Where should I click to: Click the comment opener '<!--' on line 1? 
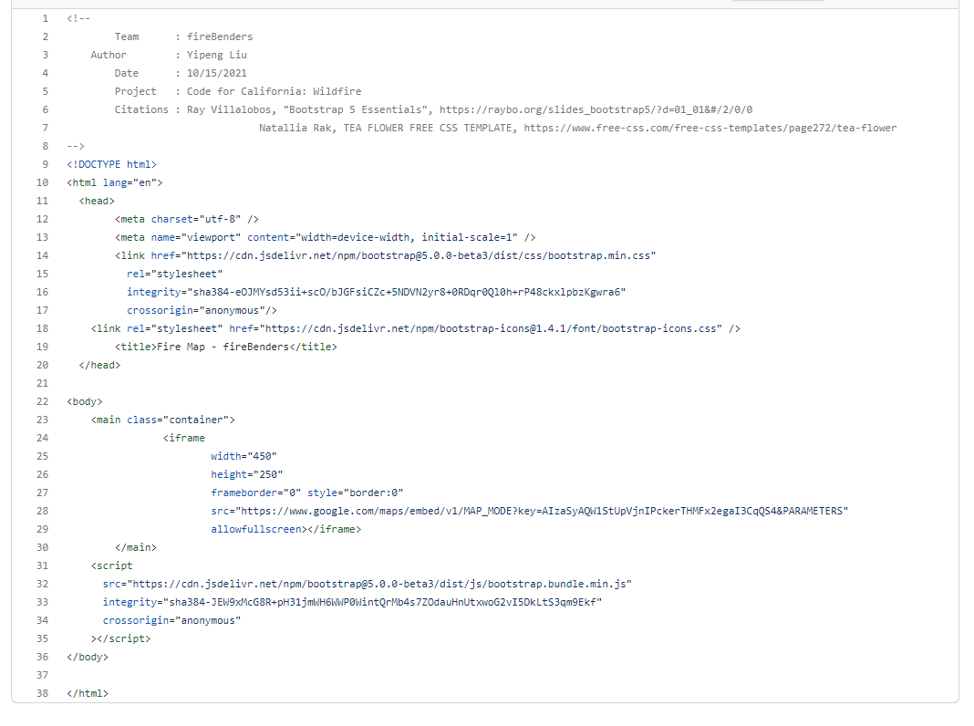pyautogui.click(x=78, y=18)
